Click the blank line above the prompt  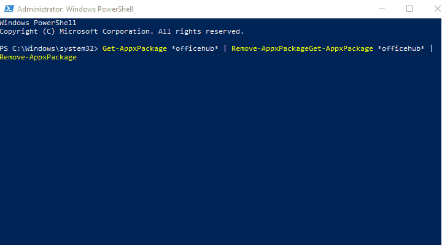(x=220, y=40)
